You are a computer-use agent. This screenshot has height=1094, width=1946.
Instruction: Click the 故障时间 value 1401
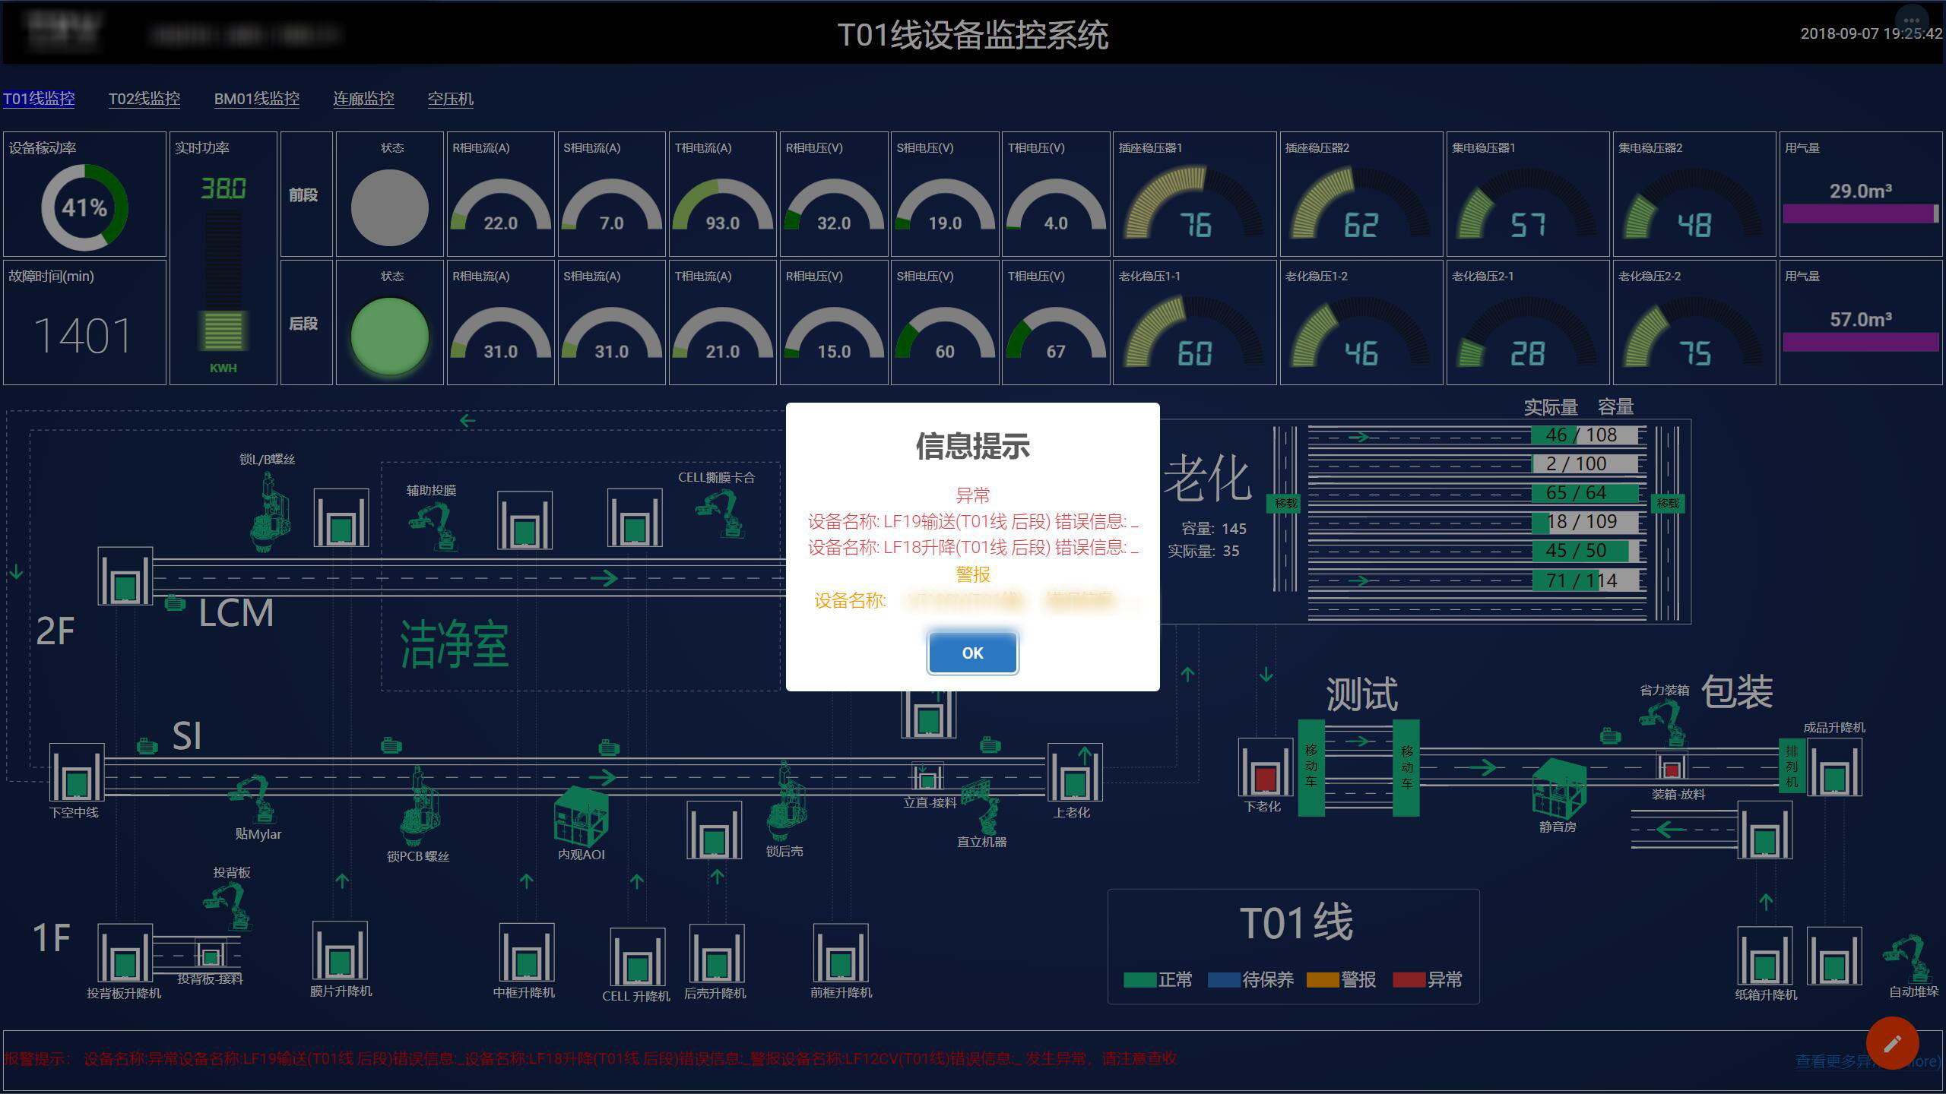83,336
